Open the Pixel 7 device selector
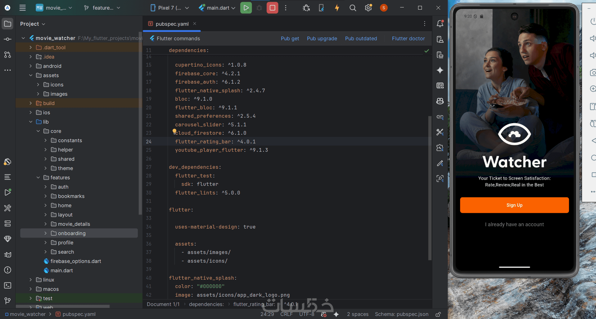The height and width of the screenshot is (319, 596). 169,8
